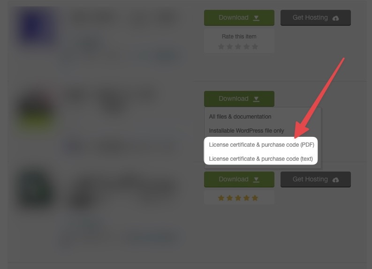Click the fourth star under Rate this item
Image resolution: width=372 pixels, height=269 pixels.
246,46
